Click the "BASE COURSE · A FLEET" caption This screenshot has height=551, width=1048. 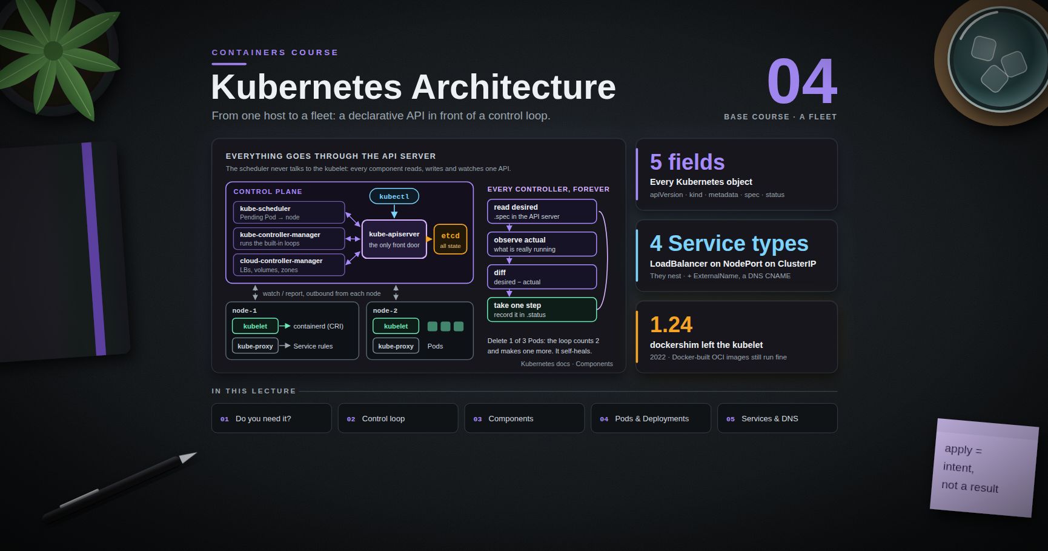pos(780,116)
